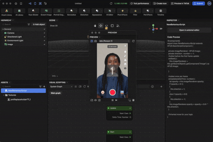Toggle visibility of Image object
Viewport: 213px width, 142px height.
coord(44,44)
